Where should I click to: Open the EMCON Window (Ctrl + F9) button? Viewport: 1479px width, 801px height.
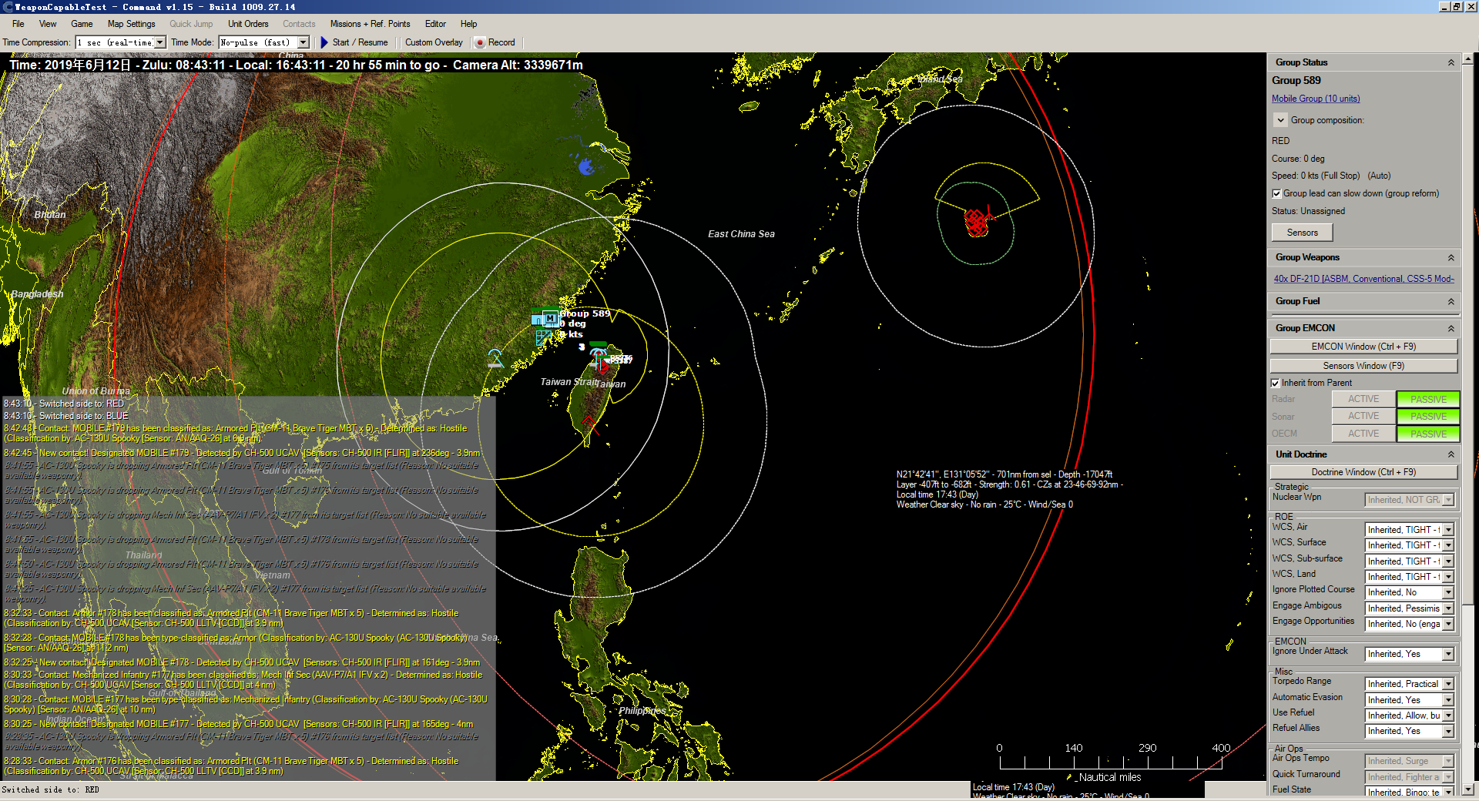(1363, 347)
